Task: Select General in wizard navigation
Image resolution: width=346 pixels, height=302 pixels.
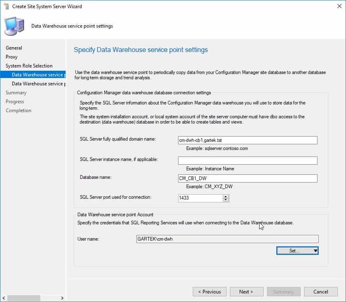Action: [x=14, y=48]
